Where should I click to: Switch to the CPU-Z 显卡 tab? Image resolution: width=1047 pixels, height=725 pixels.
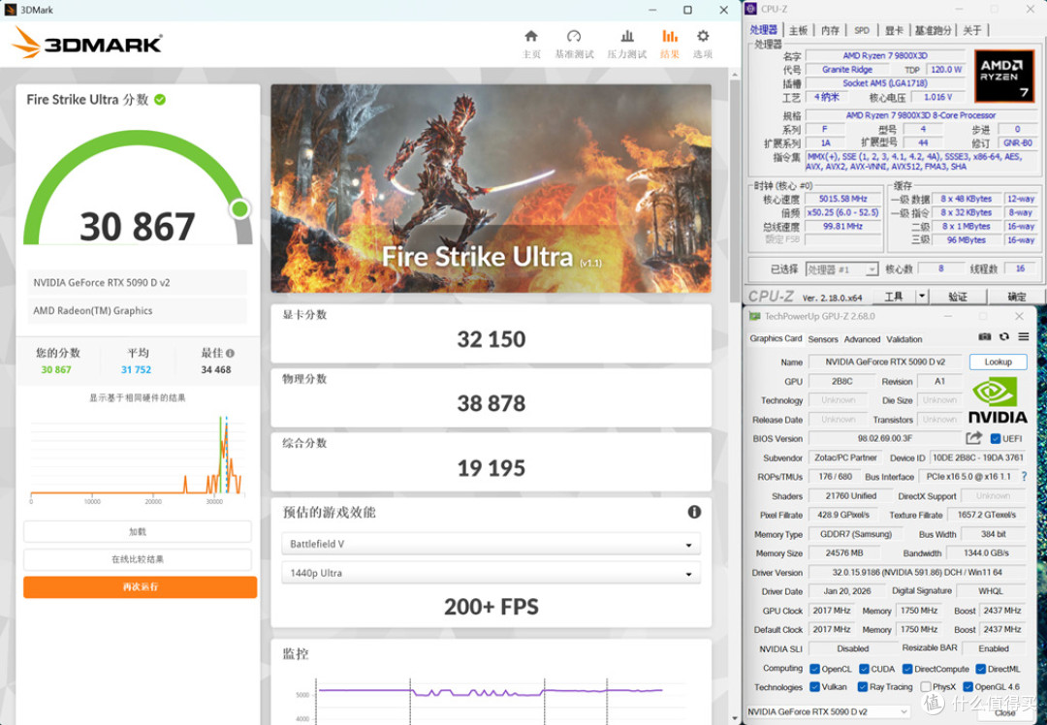pyautogui.click(x=894, y=30)
